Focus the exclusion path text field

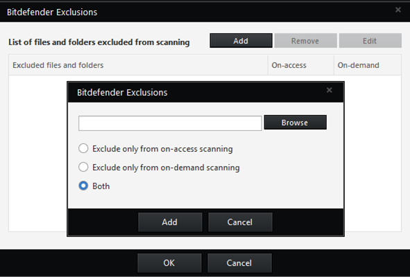point(170,123)
